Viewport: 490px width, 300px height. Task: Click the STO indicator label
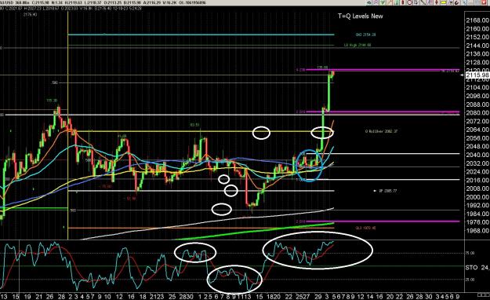471,268
